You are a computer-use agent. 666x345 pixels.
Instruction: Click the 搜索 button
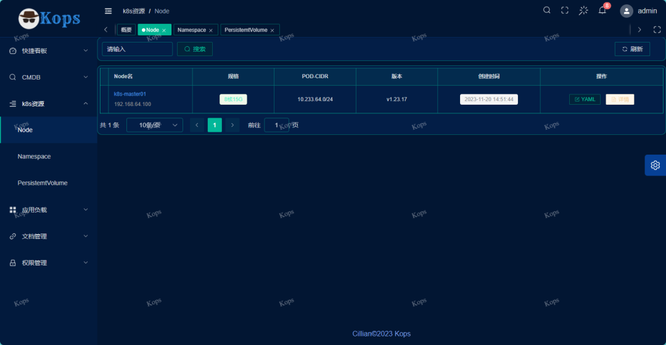point(195,49)
